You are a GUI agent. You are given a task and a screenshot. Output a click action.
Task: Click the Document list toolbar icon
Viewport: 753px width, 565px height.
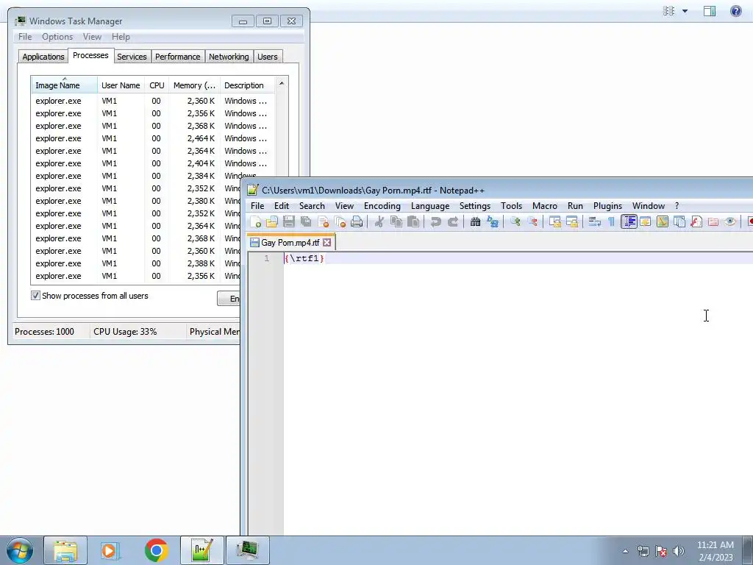pos(679,221)
